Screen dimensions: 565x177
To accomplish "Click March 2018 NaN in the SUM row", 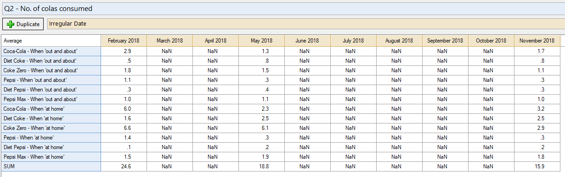I will pyautogui.click(x=169, y=166).
